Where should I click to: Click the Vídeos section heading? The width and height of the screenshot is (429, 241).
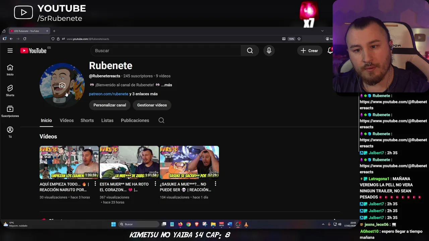point(48,137)
